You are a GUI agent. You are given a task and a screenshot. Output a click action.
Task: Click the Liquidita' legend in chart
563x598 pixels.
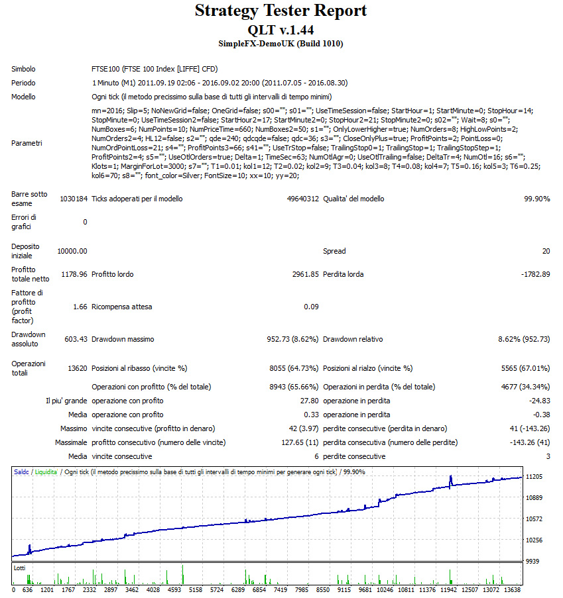coord(46,472)
